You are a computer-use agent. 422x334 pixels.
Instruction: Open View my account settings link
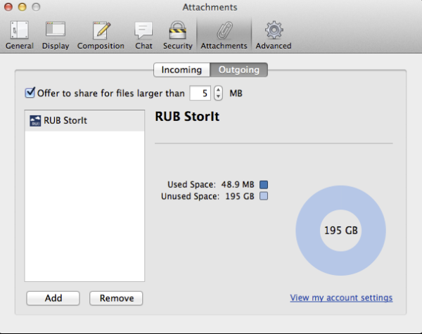coord(341,298)
